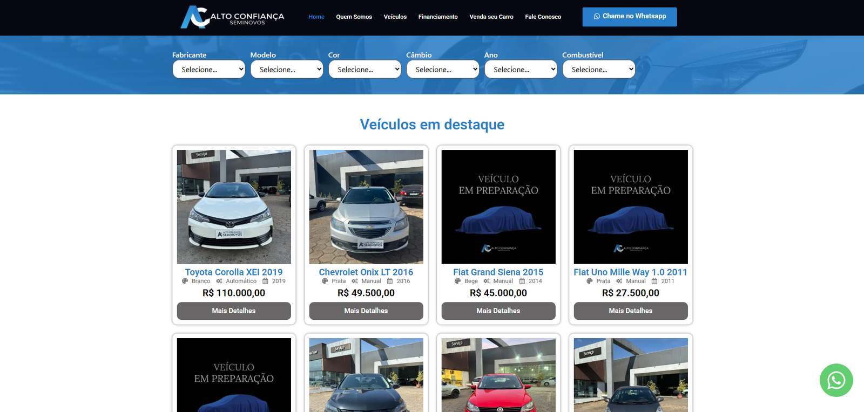Click Mais Detalhes for the Toyota Corolla
The width and height of the screenshot is (864, 412).
pos(234,311)
